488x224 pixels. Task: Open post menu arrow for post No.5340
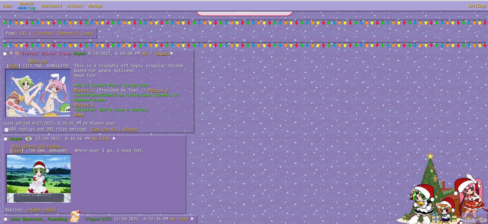pos(193,219)
